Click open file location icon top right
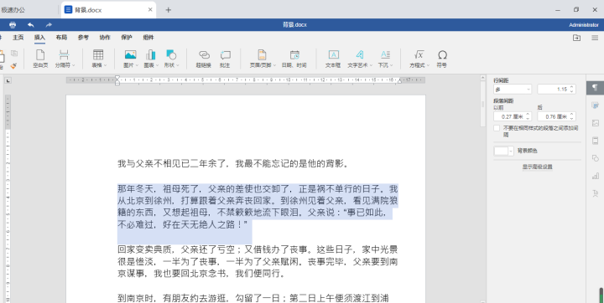The image size is (604, 303). pyautogui.click(x=576, y=38)
